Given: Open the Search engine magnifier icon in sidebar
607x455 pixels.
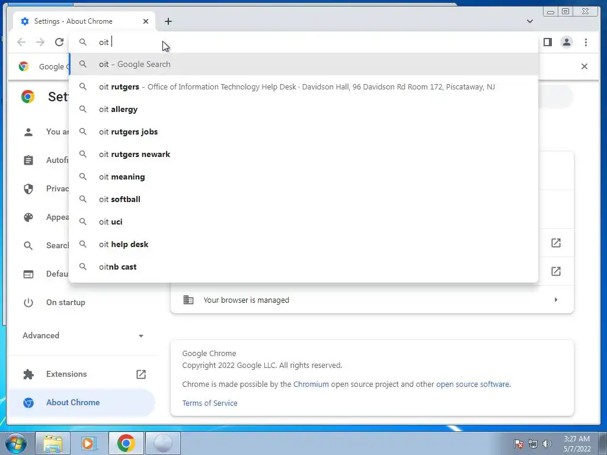Looking at the screenshot, I should click(28, 246).
